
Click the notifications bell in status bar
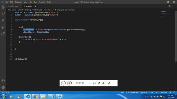(174, 92)
